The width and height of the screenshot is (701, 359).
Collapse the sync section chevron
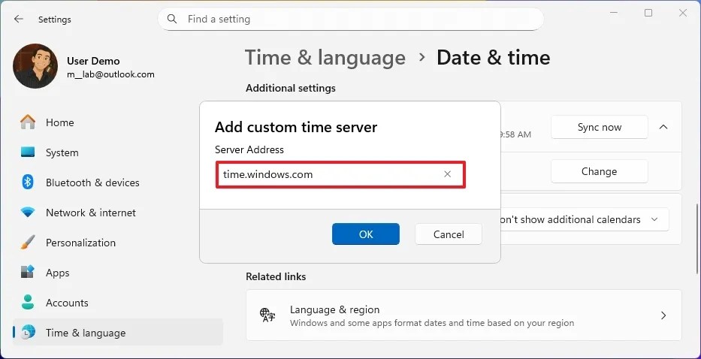(663, 127)
